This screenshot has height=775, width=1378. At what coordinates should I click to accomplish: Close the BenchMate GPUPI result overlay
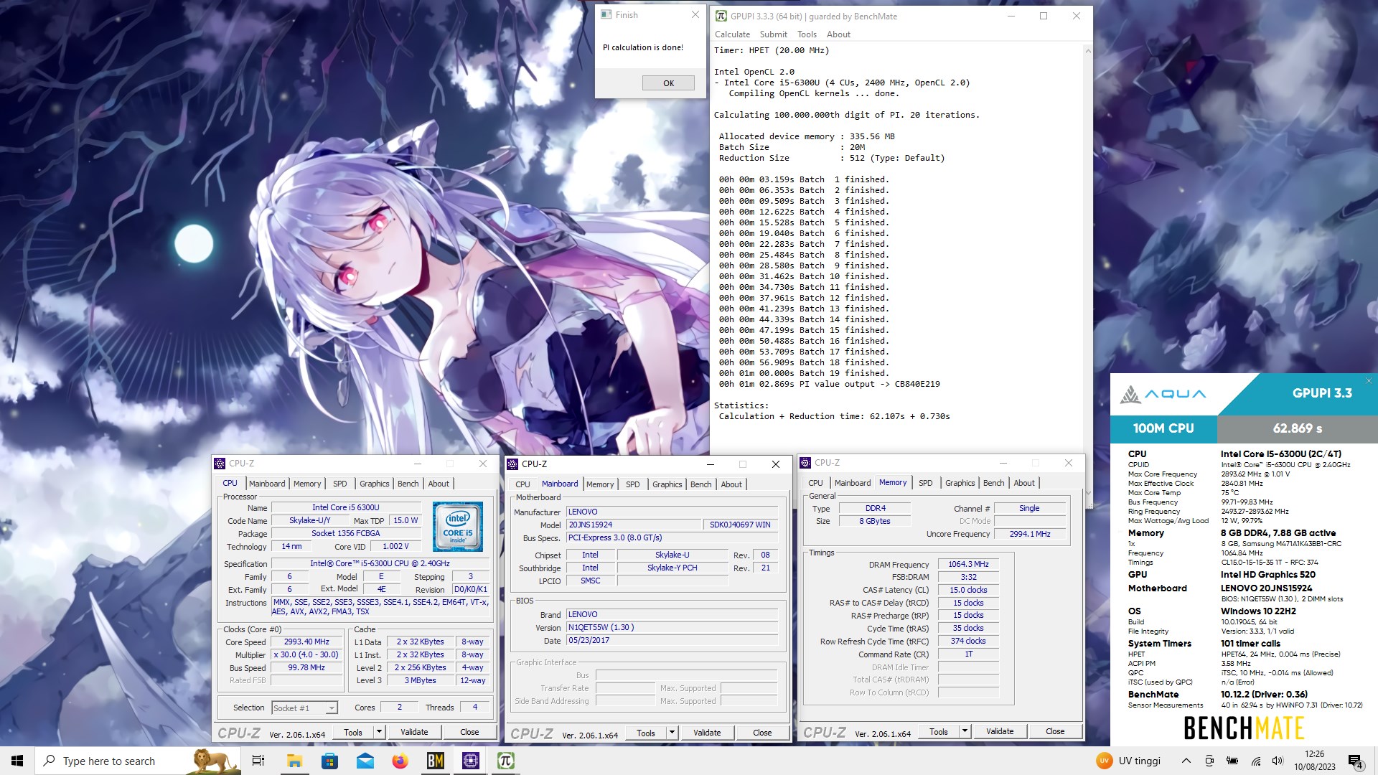[x=1369, y=380]
